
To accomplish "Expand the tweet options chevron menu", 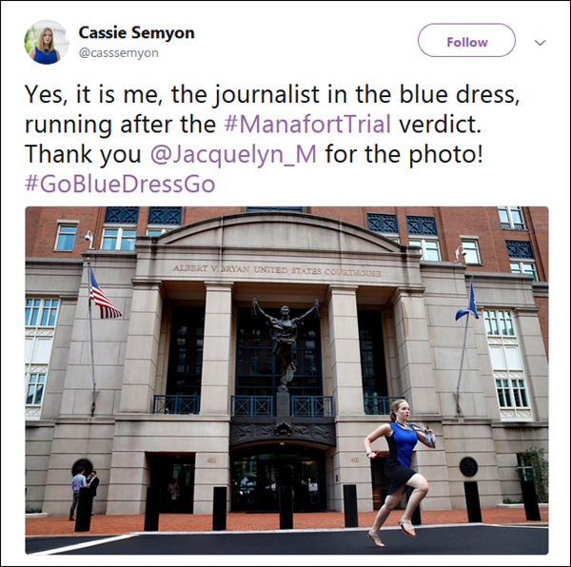I will pos(541,42).
